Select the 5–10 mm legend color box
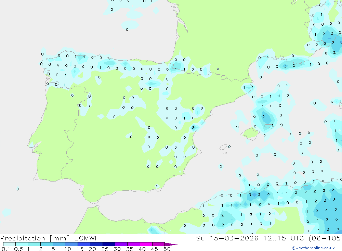The height and width of the screenshot is (251, 342). coord(59,244)
